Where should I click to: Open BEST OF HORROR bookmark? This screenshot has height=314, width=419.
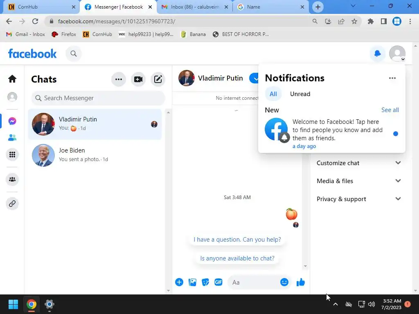[241, 34]
